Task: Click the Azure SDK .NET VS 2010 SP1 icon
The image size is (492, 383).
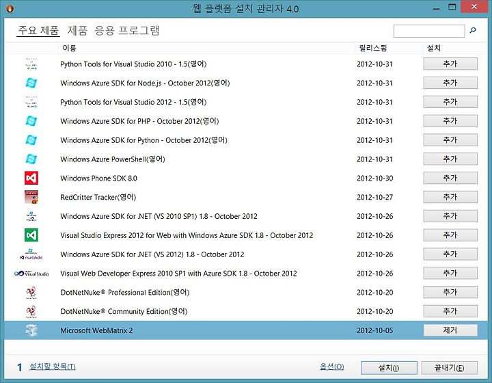Action: coord(31,216)
